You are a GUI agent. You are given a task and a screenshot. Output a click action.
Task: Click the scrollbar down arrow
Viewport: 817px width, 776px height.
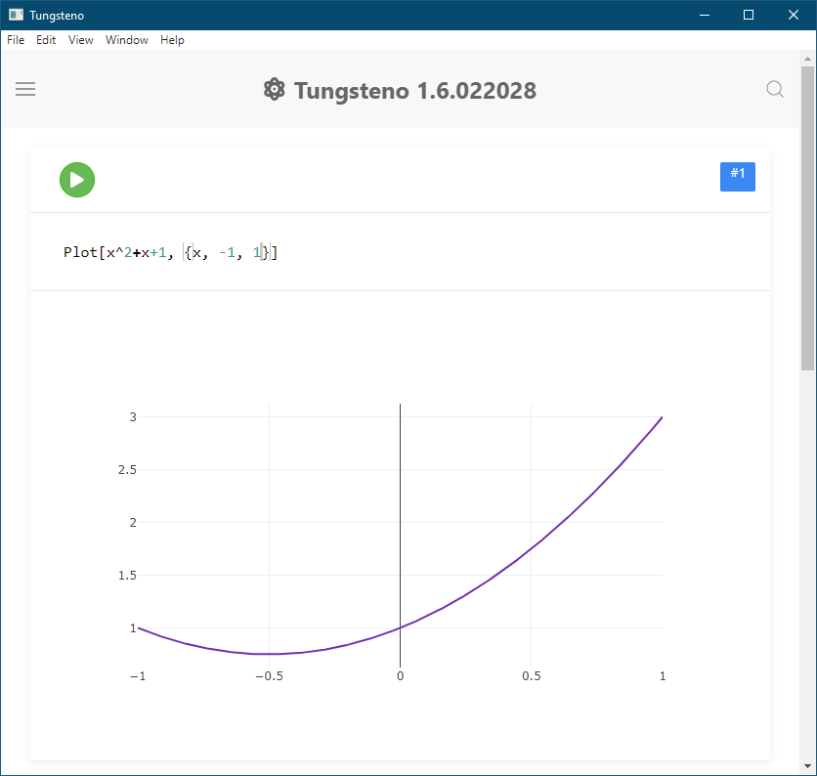pyautogui.click(x=807, y=766)
